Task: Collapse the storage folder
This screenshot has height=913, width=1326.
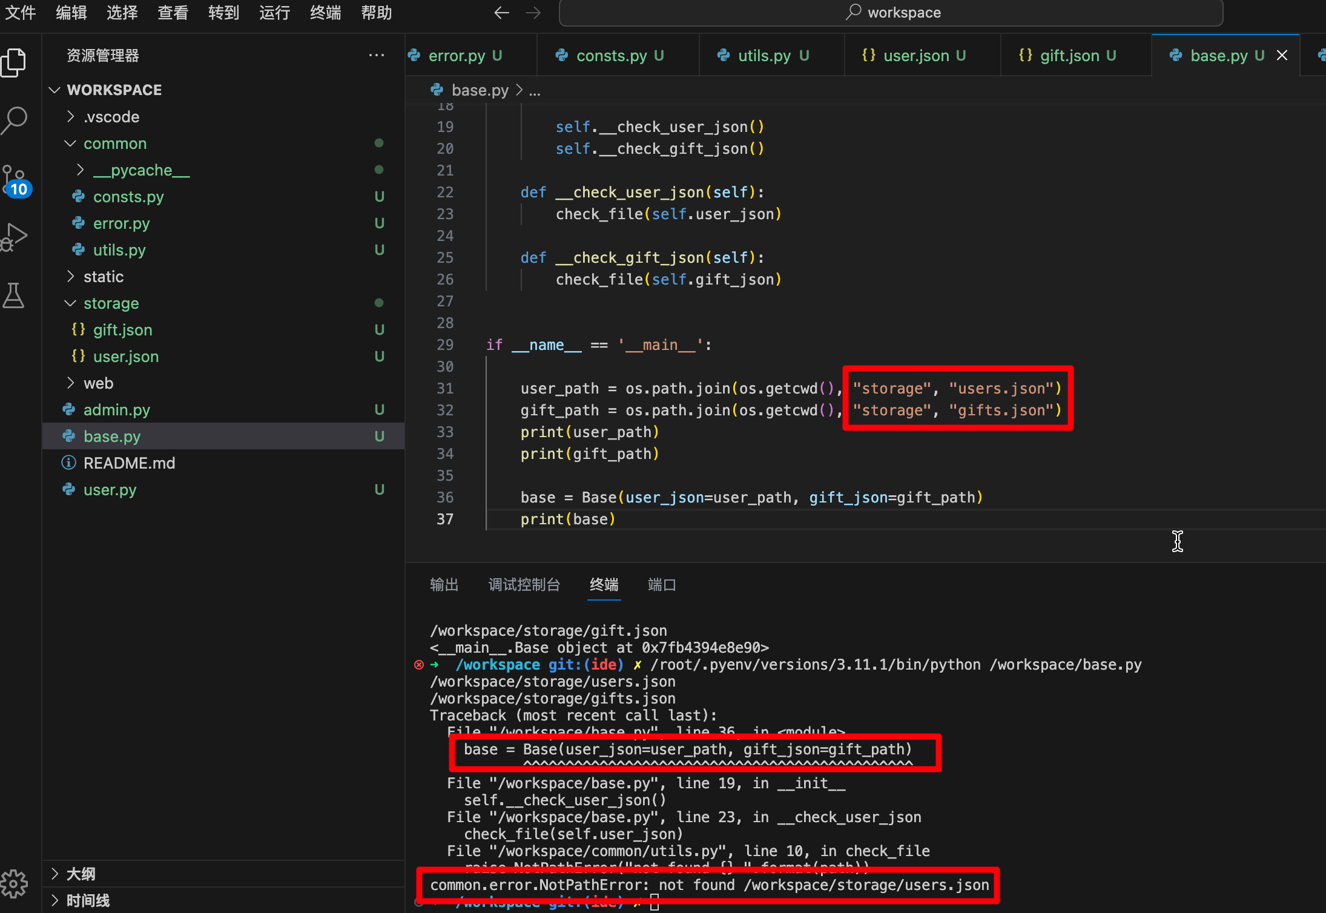Action: (224, 303)
